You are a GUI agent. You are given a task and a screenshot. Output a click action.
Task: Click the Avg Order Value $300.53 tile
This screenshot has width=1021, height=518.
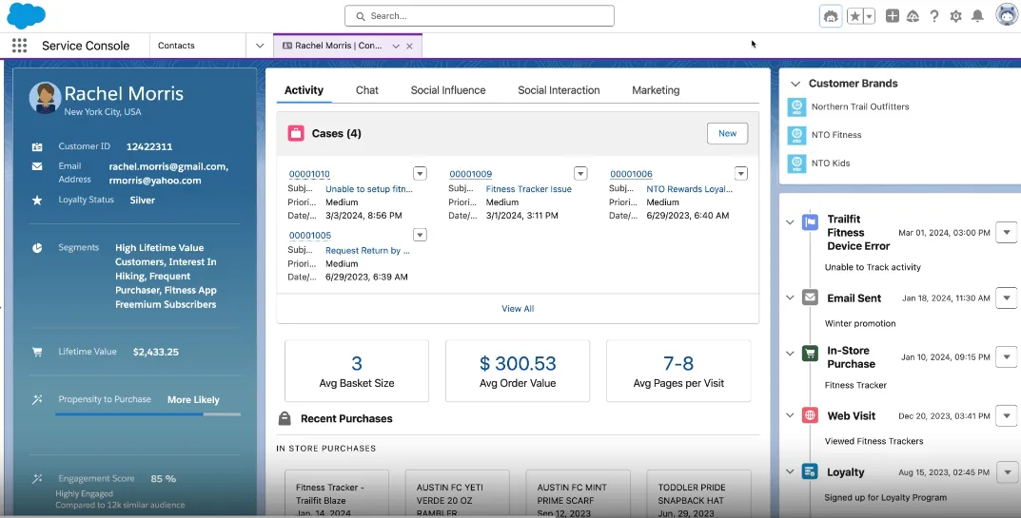pos(518,371)
